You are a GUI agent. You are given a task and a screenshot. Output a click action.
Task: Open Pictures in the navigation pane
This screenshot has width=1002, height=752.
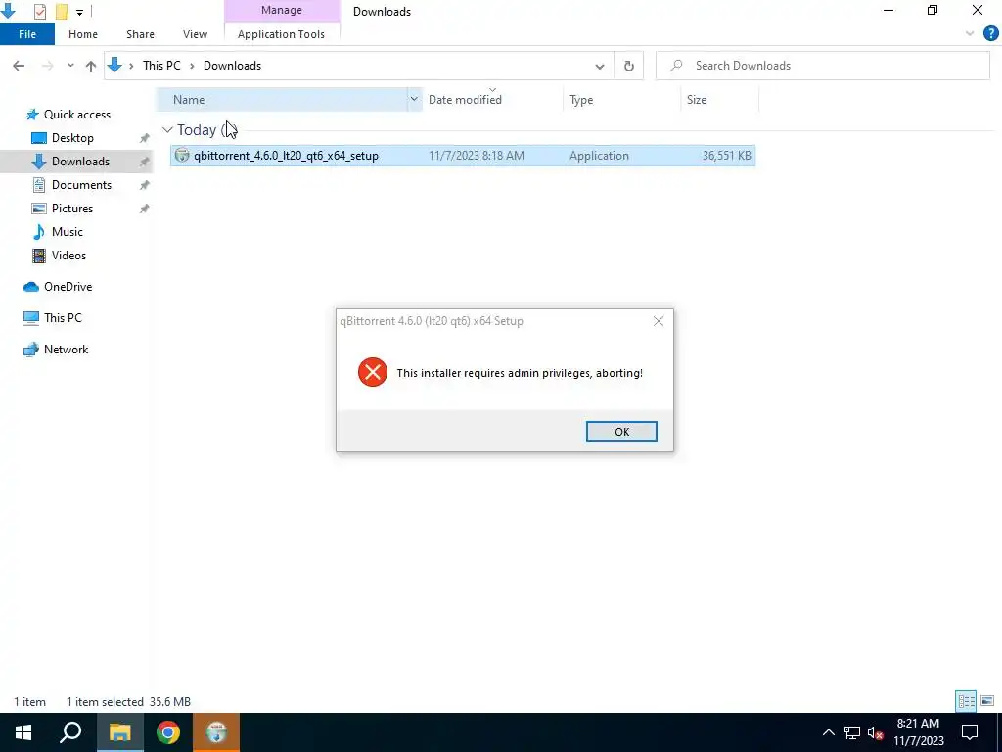pyautogui.click(x=71, y=209)
